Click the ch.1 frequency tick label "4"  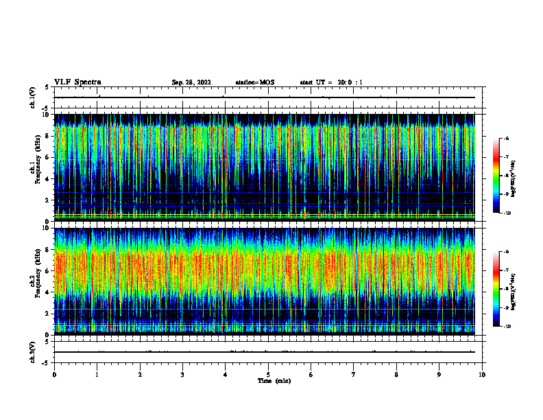click(x=48, y=179)
